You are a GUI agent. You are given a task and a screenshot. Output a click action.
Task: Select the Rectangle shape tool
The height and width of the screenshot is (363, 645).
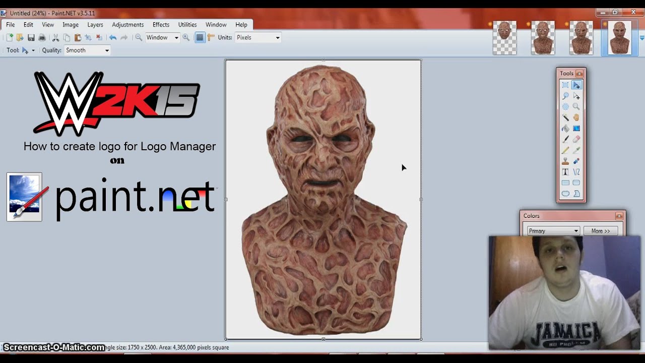(x=565, y=183)
